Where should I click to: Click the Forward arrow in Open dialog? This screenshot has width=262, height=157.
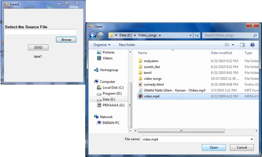coord(101,35)
